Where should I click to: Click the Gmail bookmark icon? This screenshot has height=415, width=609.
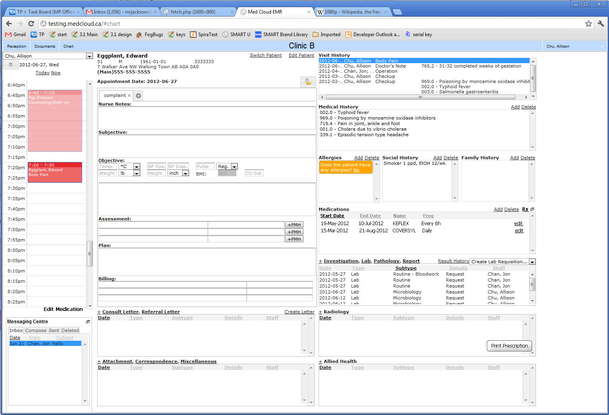8,35
